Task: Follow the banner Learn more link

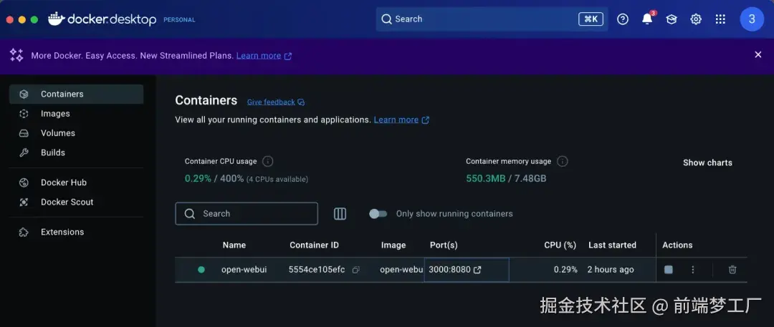Action: [x=264, y=56]
